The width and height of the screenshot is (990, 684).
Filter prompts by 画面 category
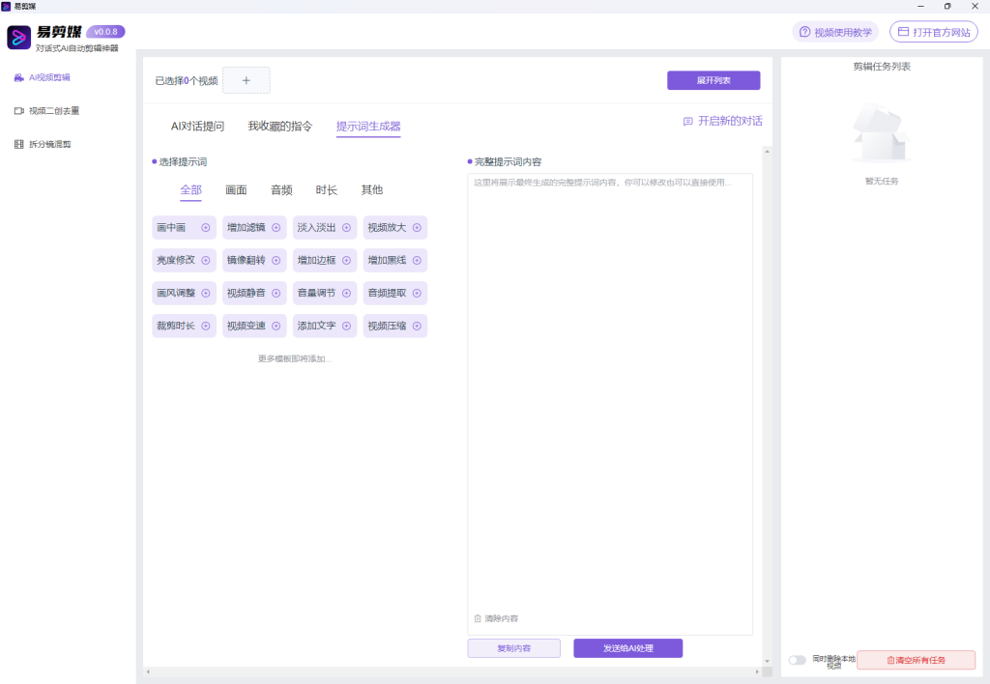click(236, 190)
